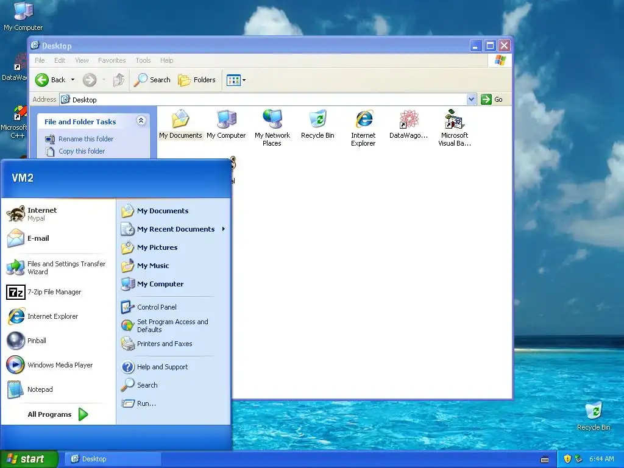Screen dimensions: 624x468
Task: Open Tools menu in Desktop window
Action: 143,60
